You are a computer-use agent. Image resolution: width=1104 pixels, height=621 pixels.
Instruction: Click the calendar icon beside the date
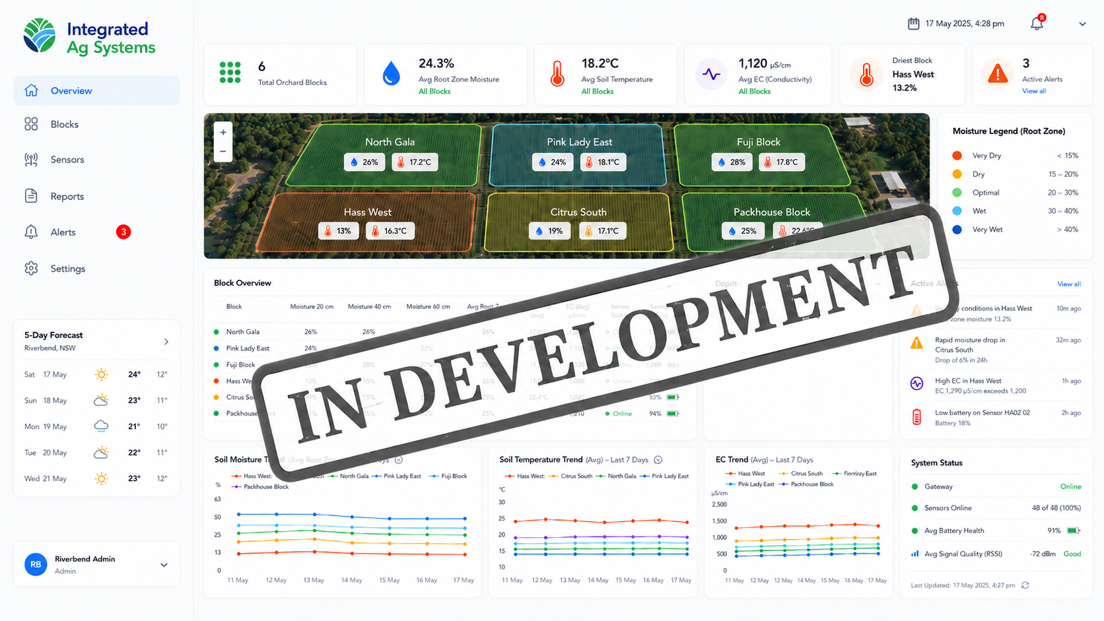[x=913, y=24]
